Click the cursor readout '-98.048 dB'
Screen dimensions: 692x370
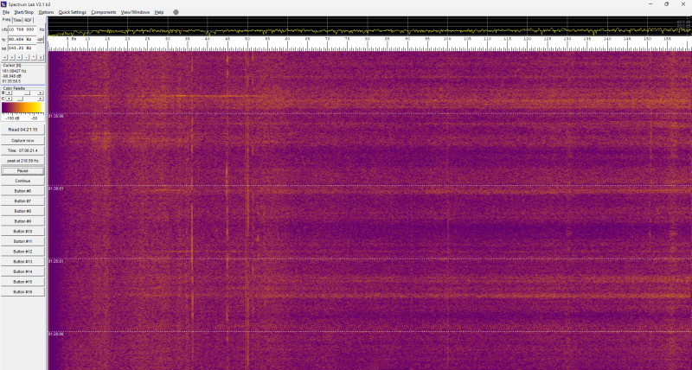pos(12,76)
